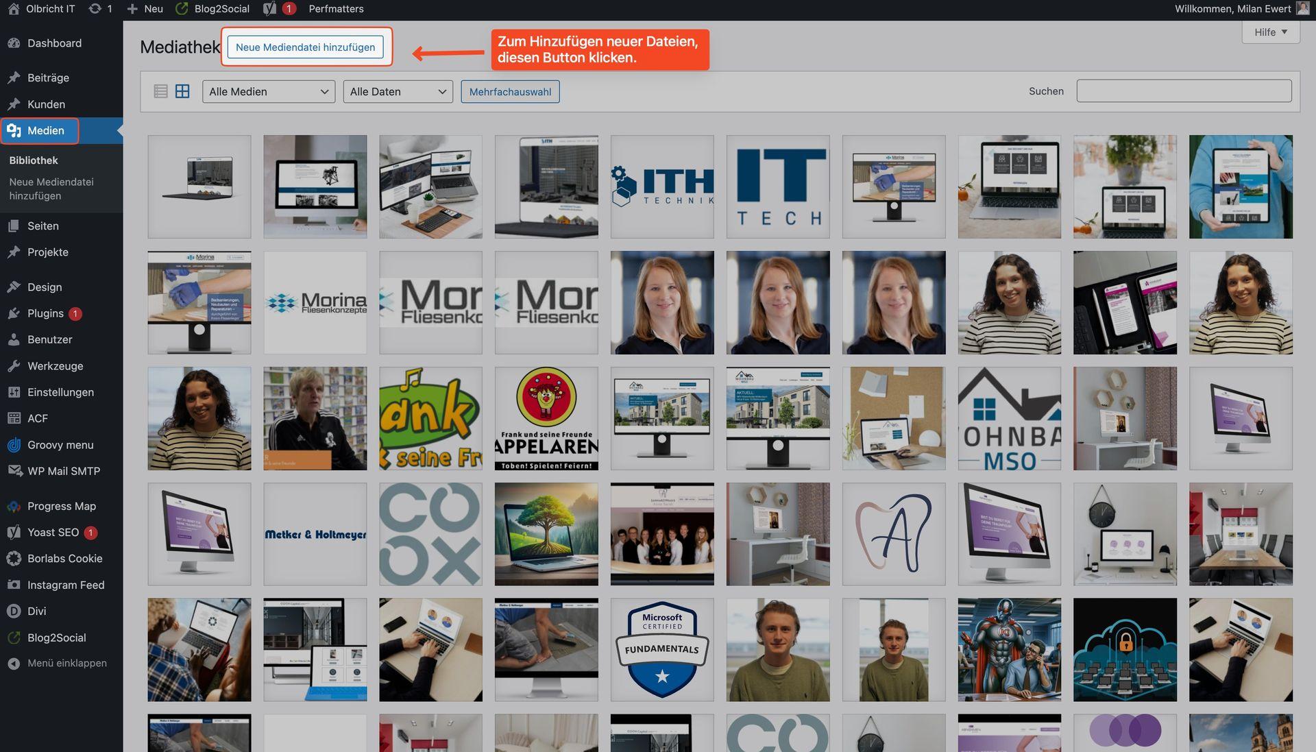The image size is (1316, 752).
Task: Click the Groovy menu icon
Action: pyautogui.click(x=14, y=445)
